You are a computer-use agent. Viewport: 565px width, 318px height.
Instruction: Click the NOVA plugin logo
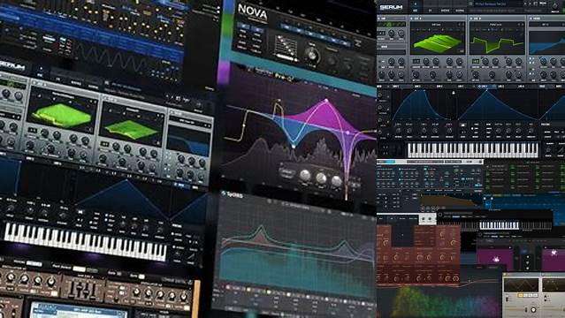tap(253, 12)
